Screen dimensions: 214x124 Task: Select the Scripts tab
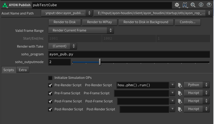[8, 70]
